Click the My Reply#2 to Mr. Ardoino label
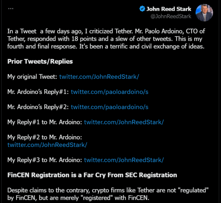This screenshot has height=203, width=221. point(45,137)
